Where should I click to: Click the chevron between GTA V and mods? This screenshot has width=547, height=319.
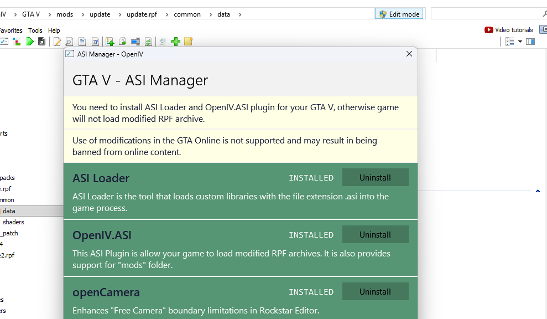pos(50,14)
